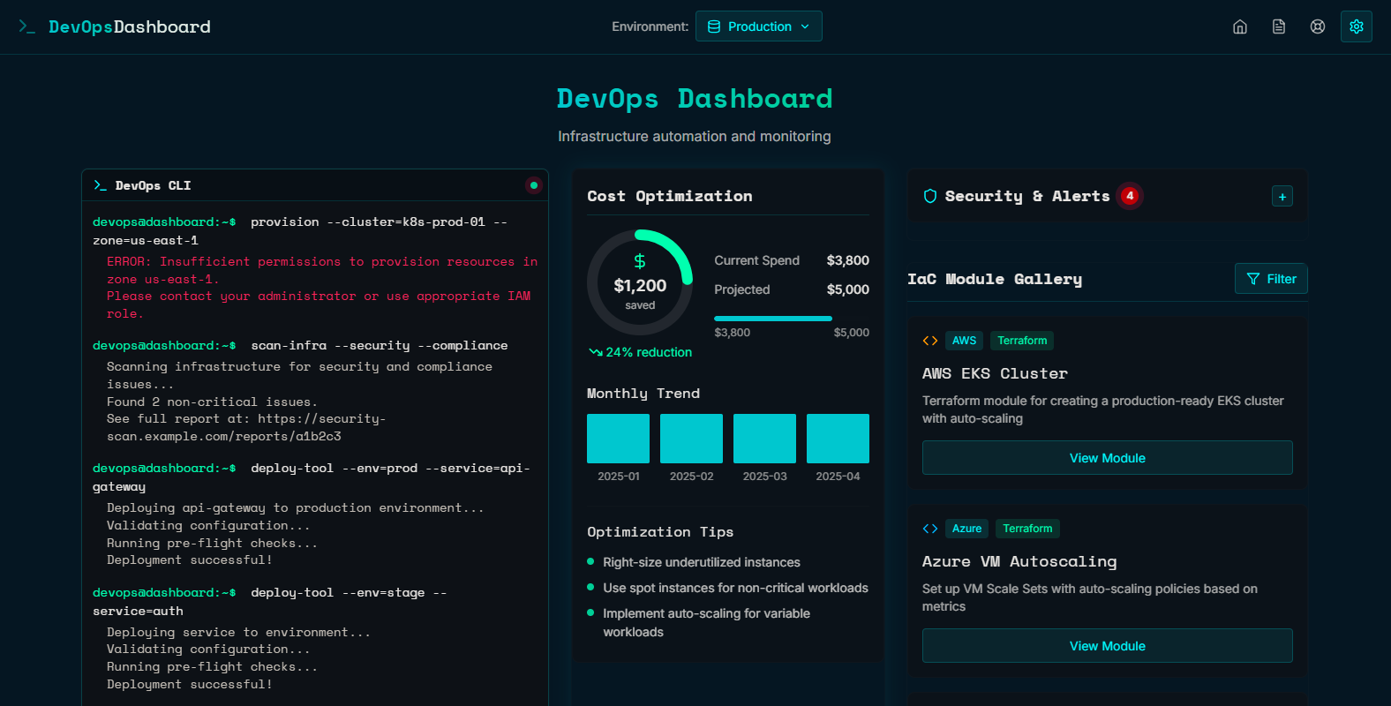1391x706 pixels.
Task: Click the terminal prompt logo icon in header
Action: tap(27, 26)
